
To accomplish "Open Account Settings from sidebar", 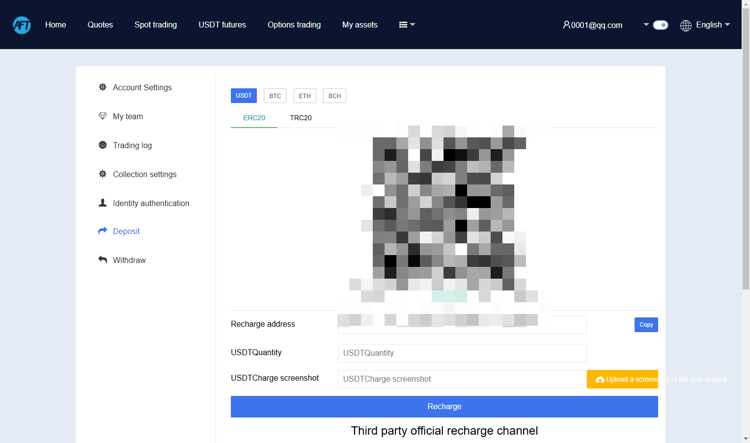I will coord(142,87).
